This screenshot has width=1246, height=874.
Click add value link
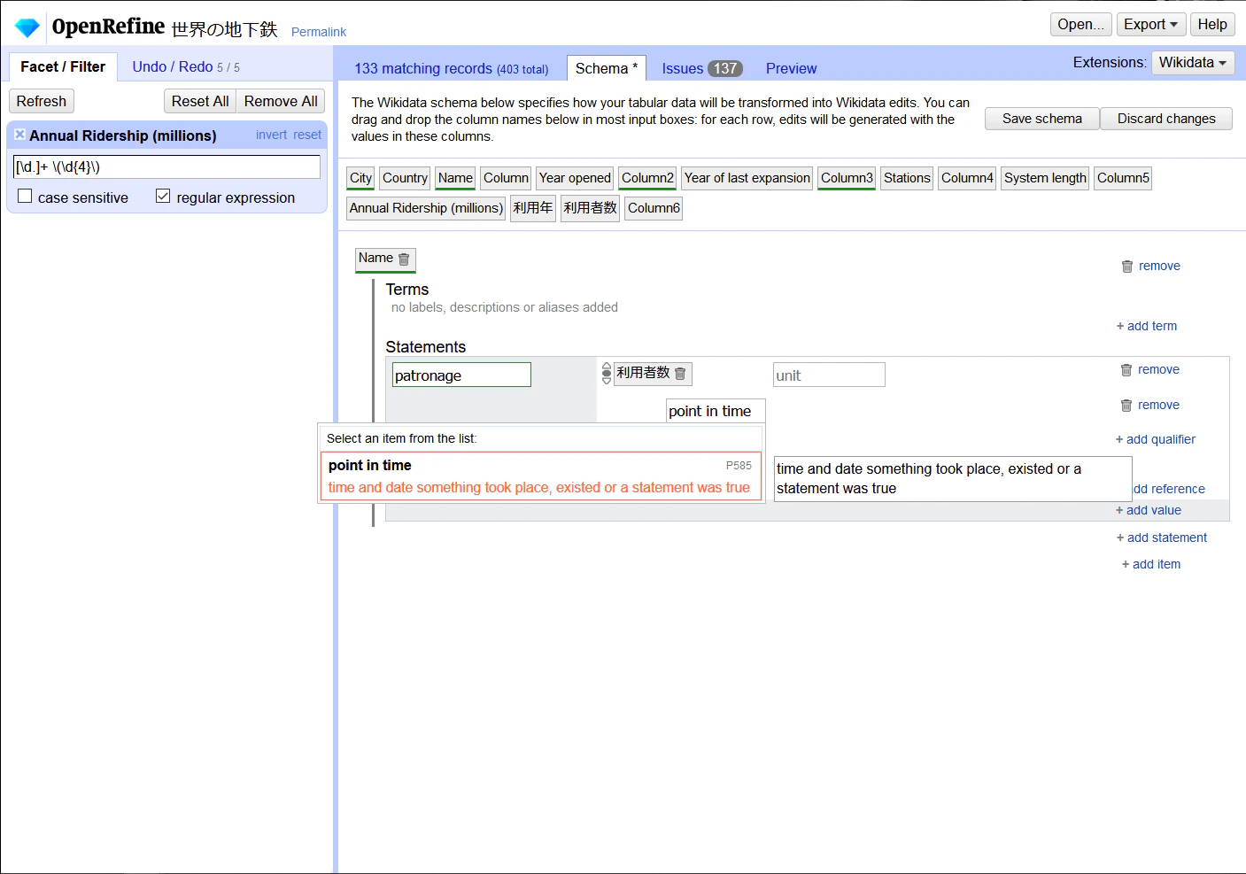1149,510
